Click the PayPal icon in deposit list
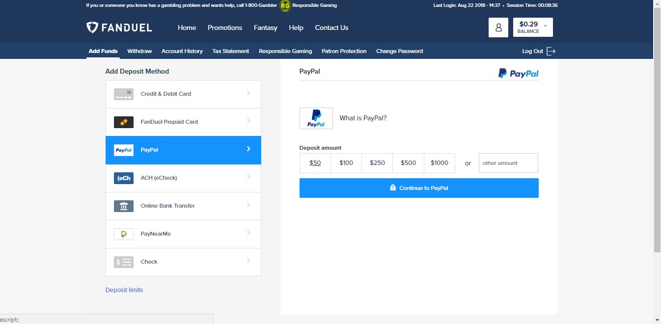This screenshot has width=661, height=324. [x=124, y=150]
